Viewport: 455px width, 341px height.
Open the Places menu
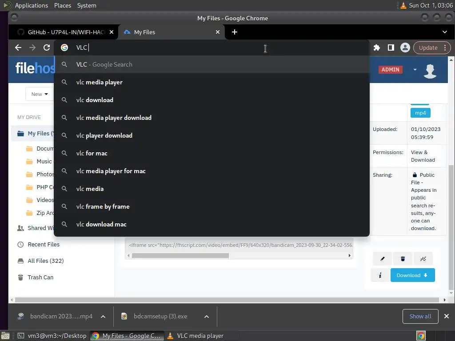(63, 5)
